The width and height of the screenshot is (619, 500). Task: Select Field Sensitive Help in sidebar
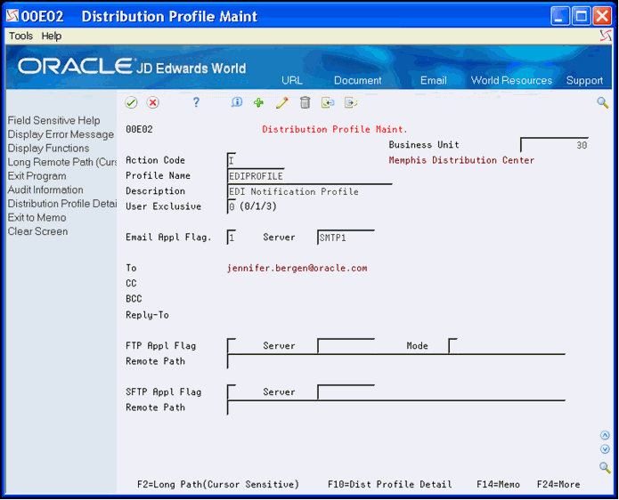[53, 121]
